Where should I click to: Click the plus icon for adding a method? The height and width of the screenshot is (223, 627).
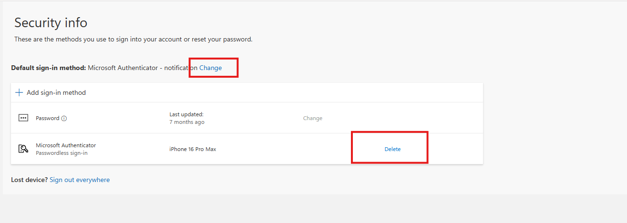[19, 92]
